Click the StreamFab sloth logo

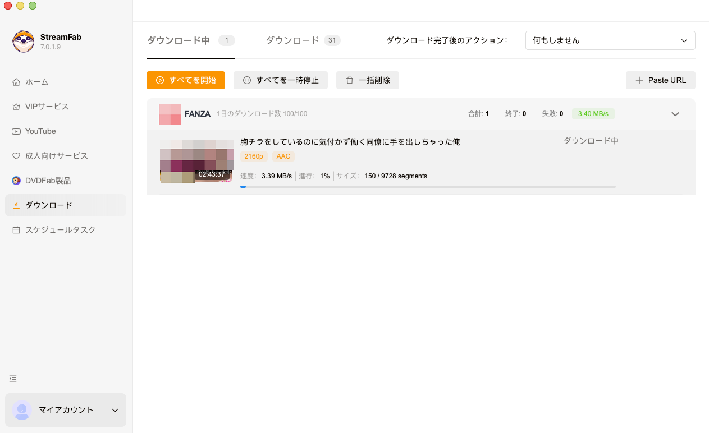23,42
